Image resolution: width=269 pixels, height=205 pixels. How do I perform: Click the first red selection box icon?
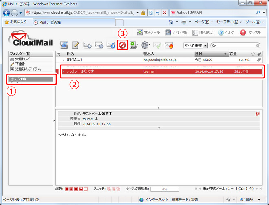pyautogui.click(x=67, y=189)
